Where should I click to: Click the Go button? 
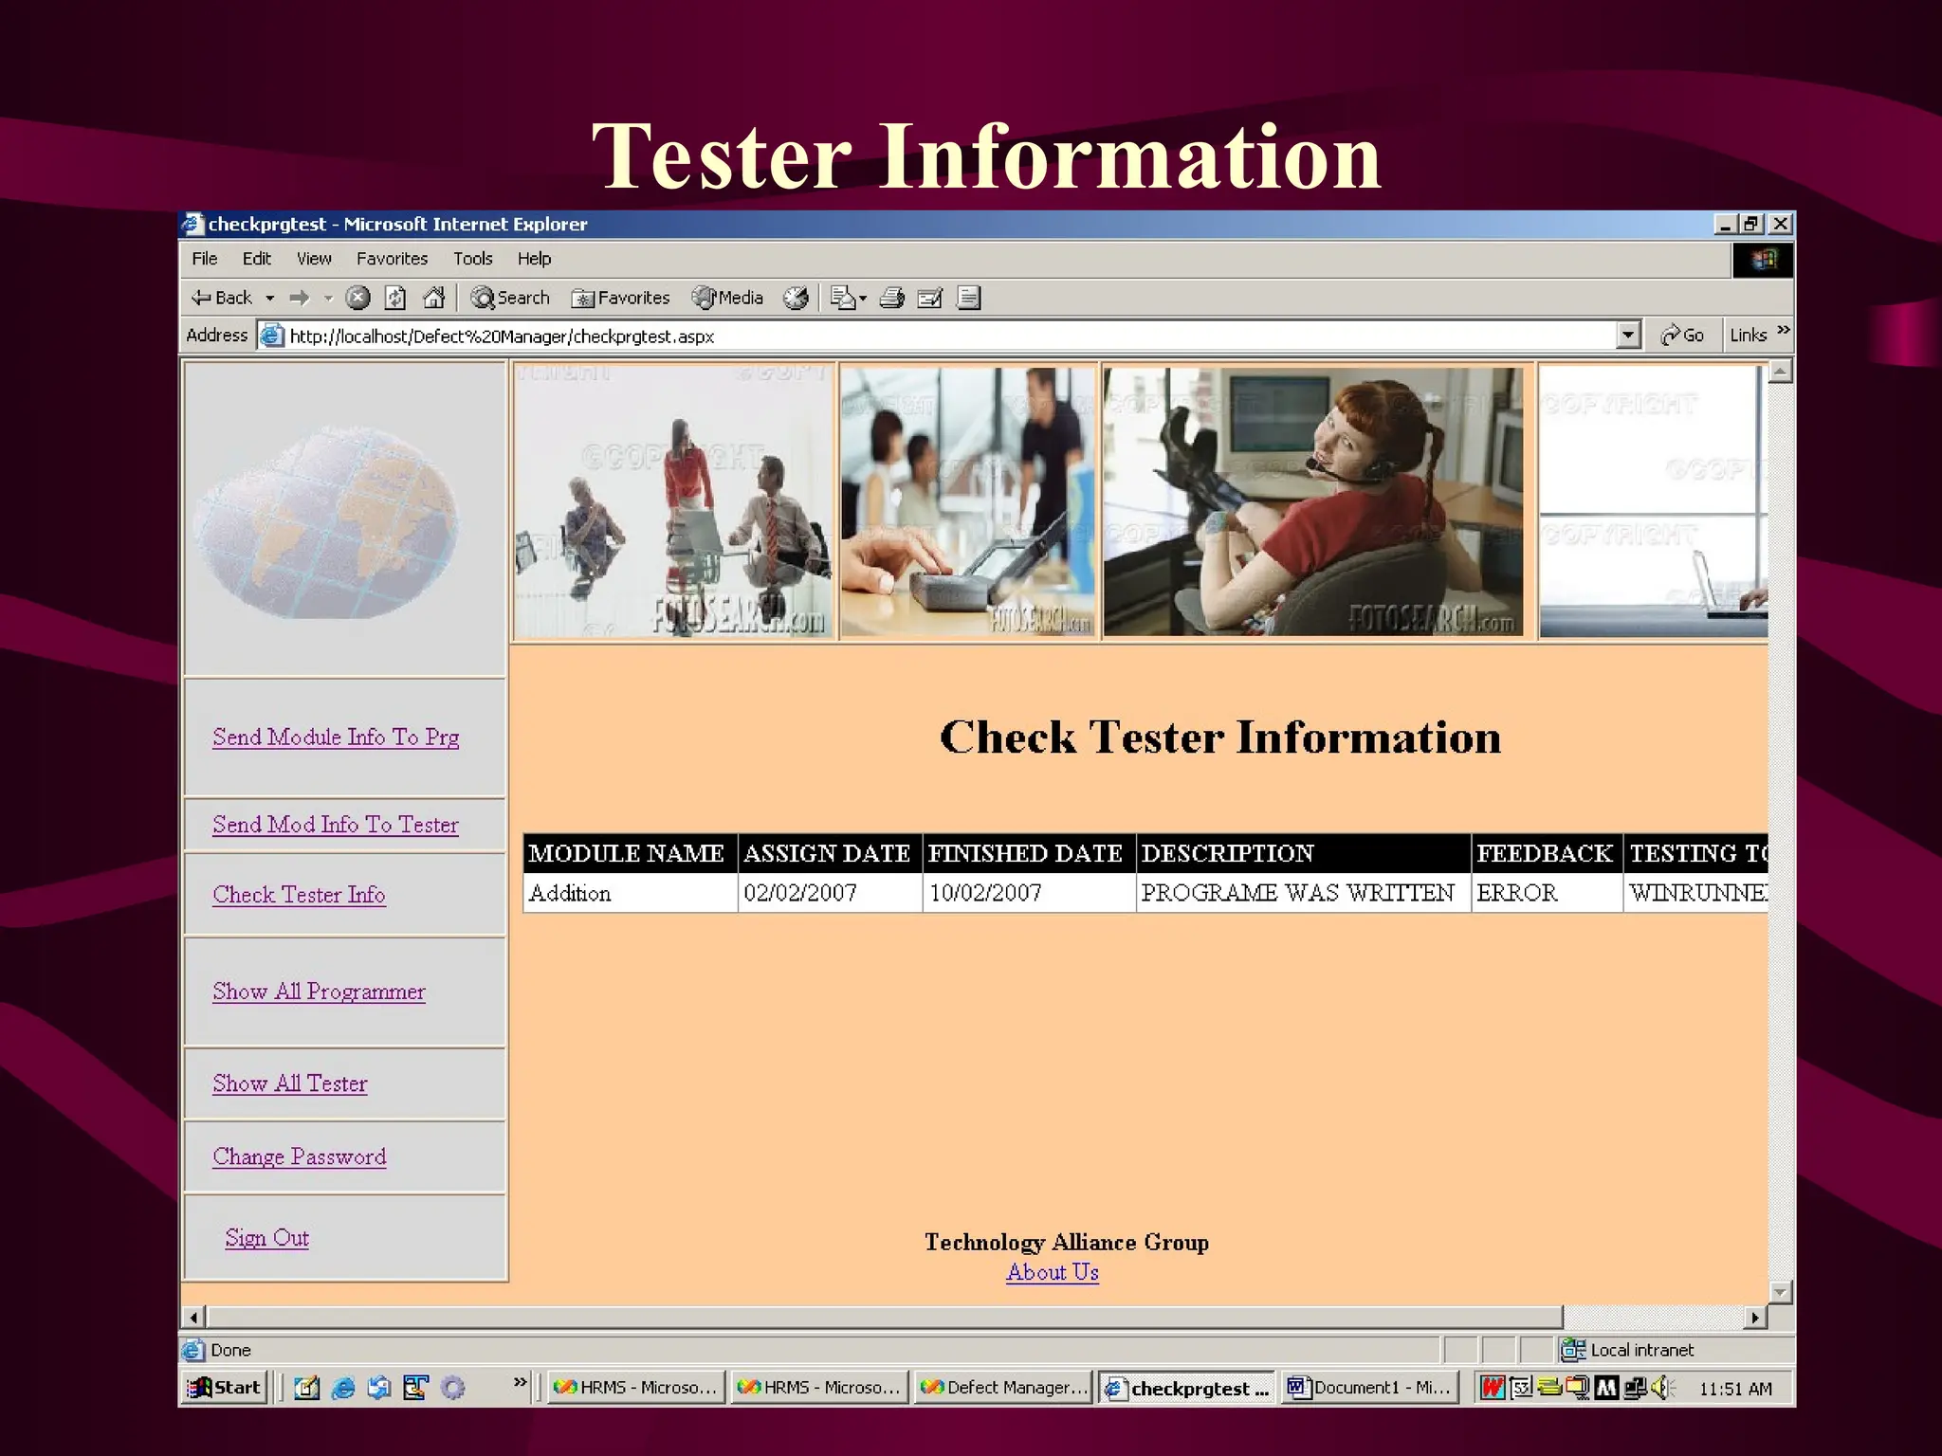coord(1682,335)
